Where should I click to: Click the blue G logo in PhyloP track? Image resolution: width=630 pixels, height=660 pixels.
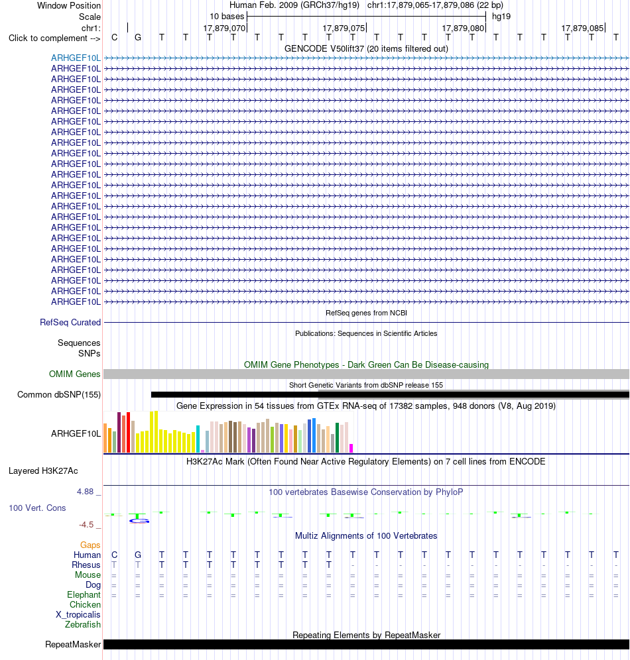(139, 521)
